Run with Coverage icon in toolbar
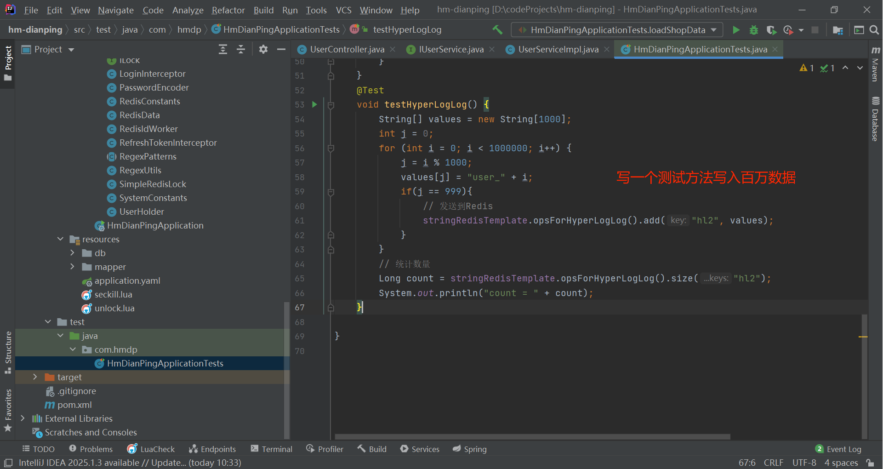The width and height of the screenshot is (883, 469). (771, 30)
